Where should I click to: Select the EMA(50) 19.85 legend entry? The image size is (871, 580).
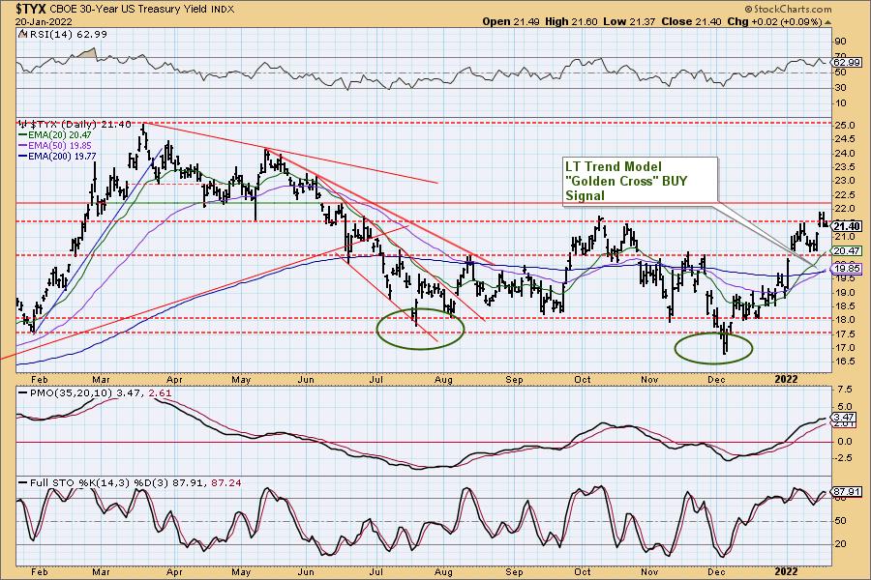55,145
